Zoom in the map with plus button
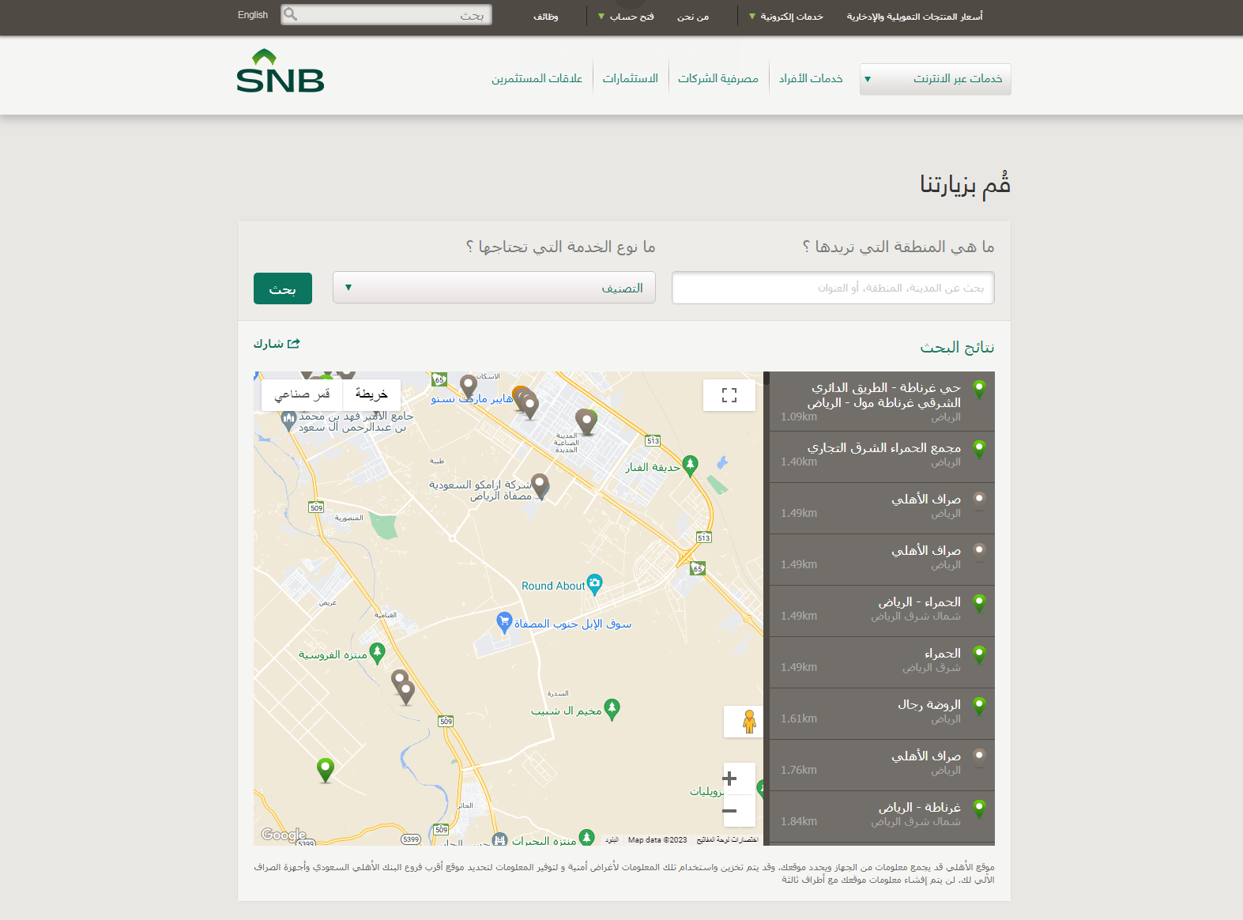 (x=729, y=779)
